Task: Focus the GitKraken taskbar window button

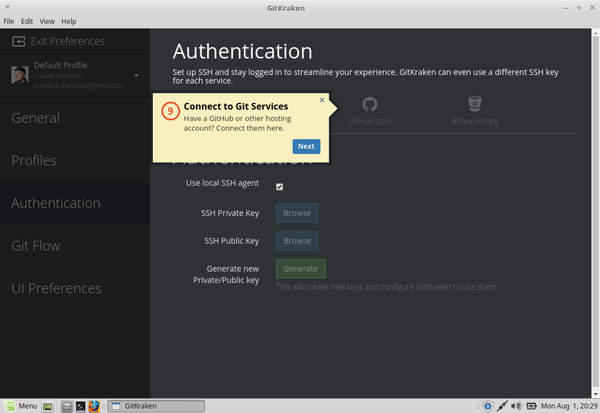Action: [156, 406]
